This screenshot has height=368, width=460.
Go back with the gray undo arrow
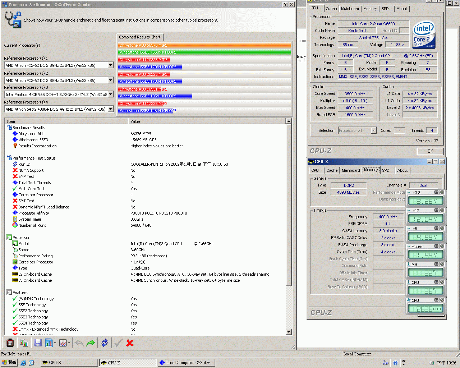[79, 343]
